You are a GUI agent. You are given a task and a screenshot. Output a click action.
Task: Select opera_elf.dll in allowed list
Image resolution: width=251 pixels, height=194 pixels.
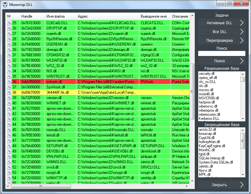(x=208, y=78)
